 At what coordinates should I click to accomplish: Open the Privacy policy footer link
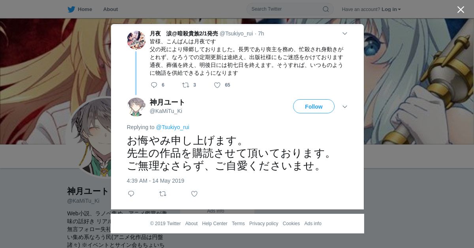(263, 224)
